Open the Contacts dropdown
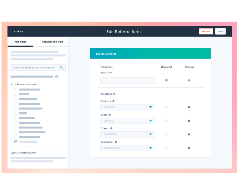 [128, 107]
